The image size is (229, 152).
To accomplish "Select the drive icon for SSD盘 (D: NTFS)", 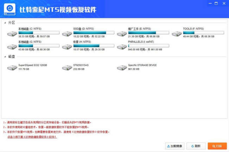I will point(67,34).
